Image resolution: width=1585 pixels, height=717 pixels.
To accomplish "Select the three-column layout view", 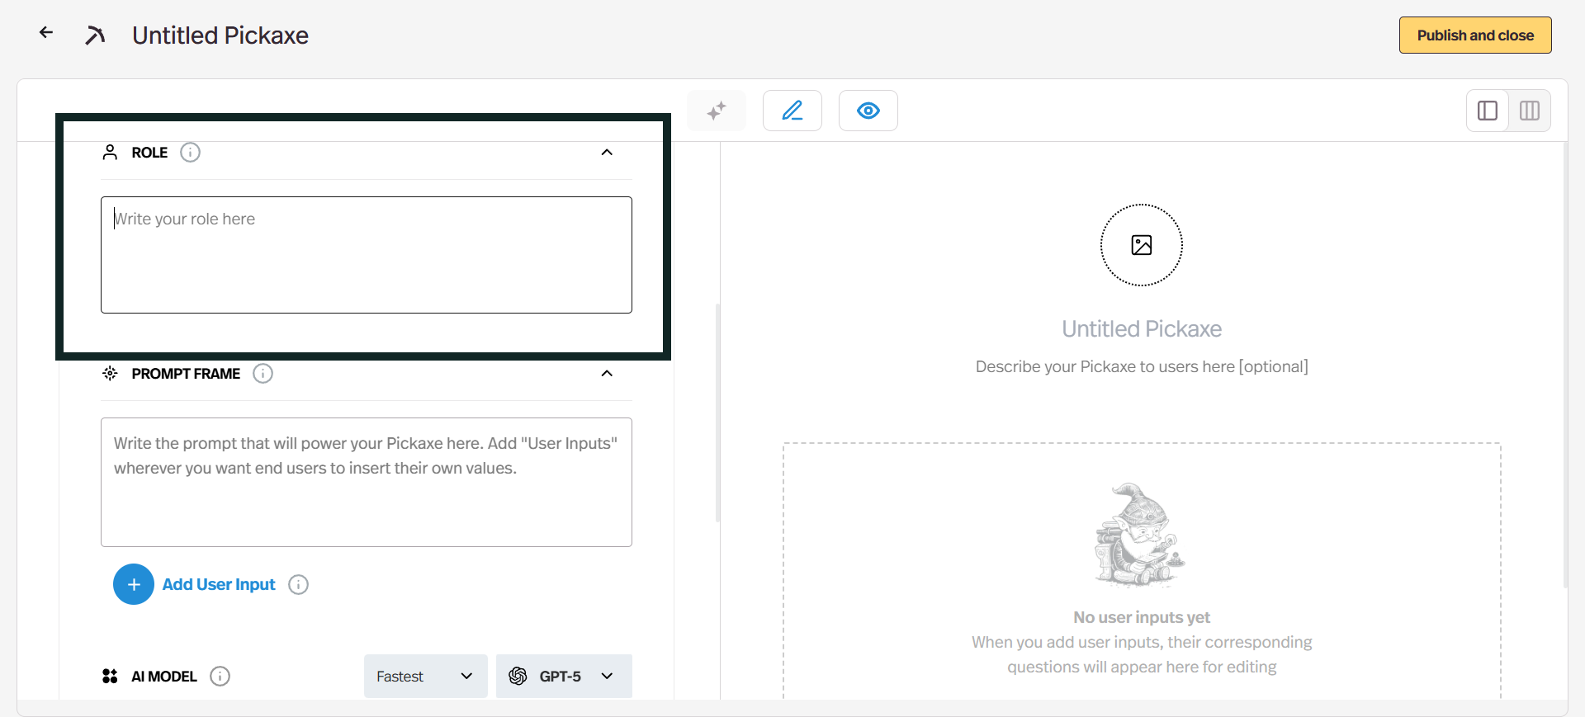I will [1529, 111].
